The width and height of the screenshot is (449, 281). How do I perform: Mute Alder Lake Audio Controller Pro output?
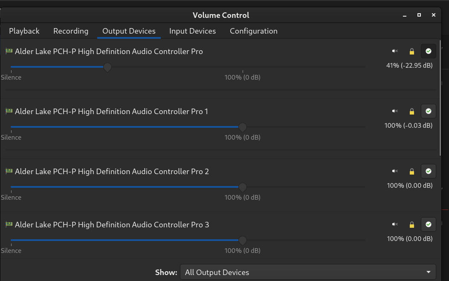pyautogui.click(x=395, y=51)
